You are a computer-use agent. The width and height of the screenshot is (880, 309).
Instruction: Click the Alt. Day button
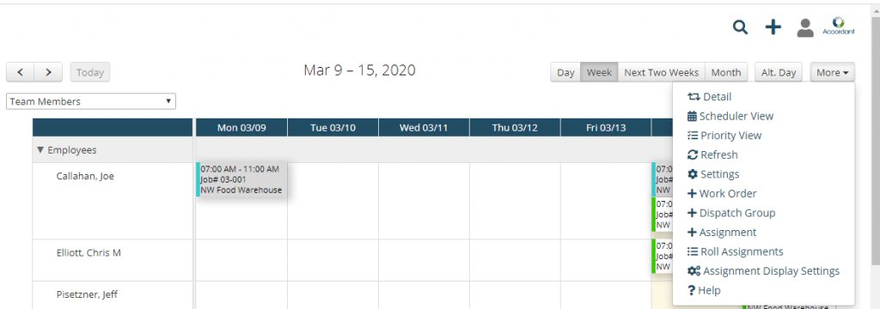[x=779, y=72]
